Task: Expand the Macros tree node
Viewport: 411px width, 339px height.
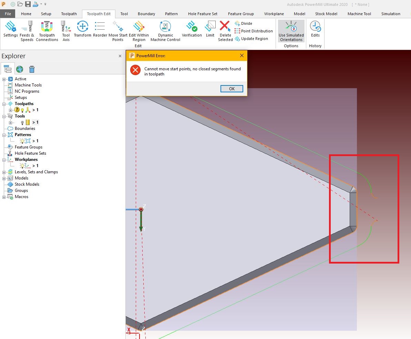Action: 4,197
